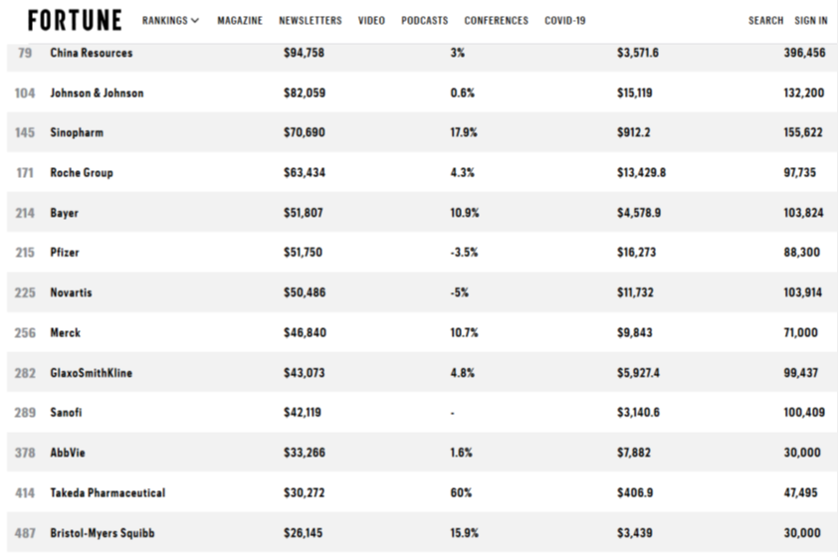Open the China Resources company link
This screenshot has width=838, height=558.
pyautogui.click(x=92, y=53)
